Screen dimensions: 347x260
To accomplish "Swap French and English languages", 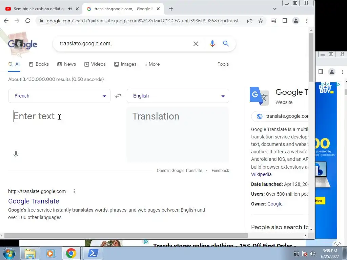I will coord(118,96).
